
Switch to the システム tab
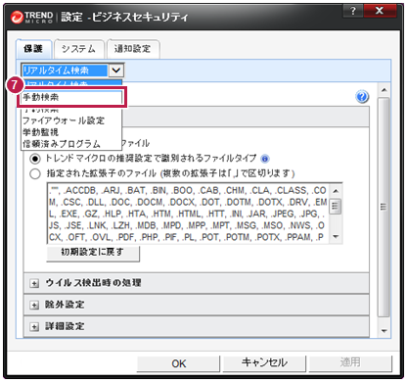79,49
